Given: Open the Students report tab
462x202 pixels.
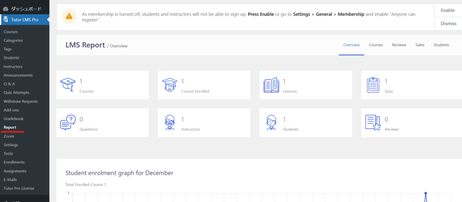Looking at the screenshot, I should click(441, 45).
